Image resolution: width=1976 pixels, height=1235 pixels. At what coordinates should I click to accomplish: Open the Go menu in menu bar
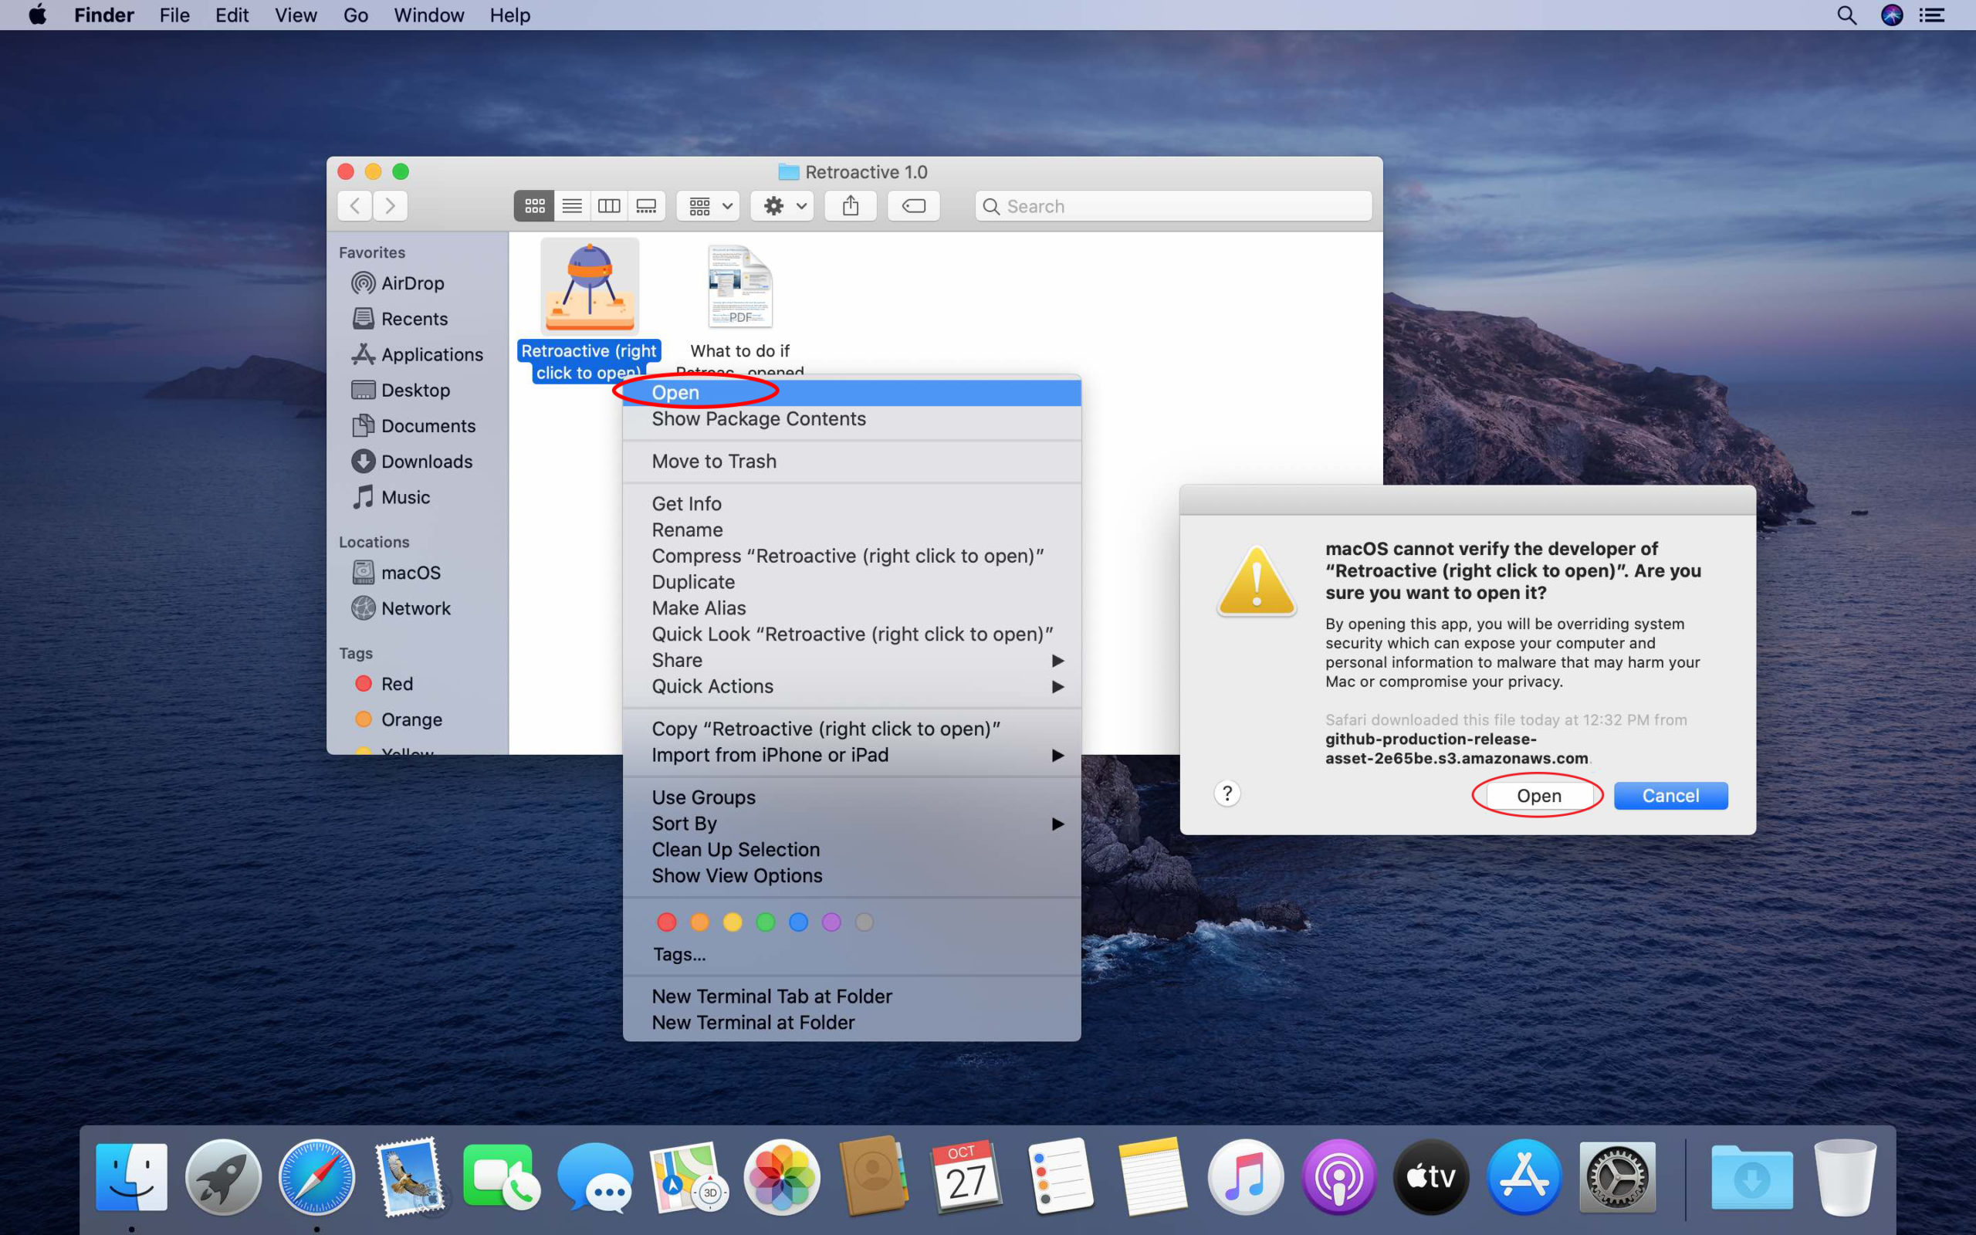coord(355,15)
